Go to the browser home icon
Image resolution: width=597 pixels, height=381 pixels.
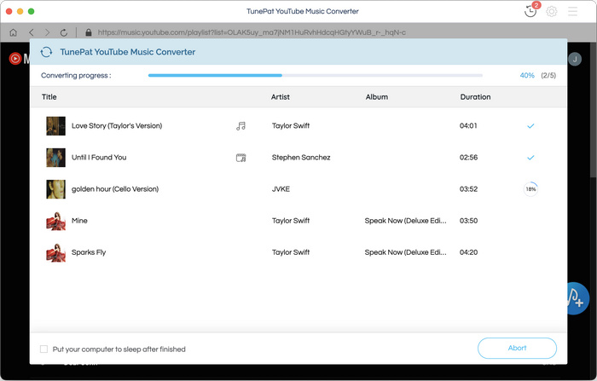13,32
